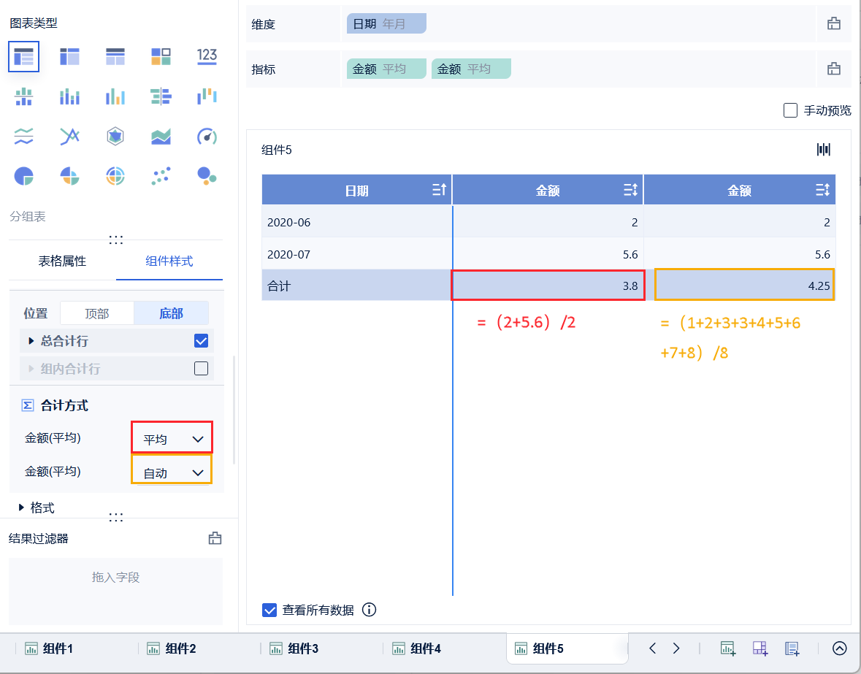Click the style panel vertical scrollbar
This screenshot has height=674, width=861.
click(x=234, y=410)
